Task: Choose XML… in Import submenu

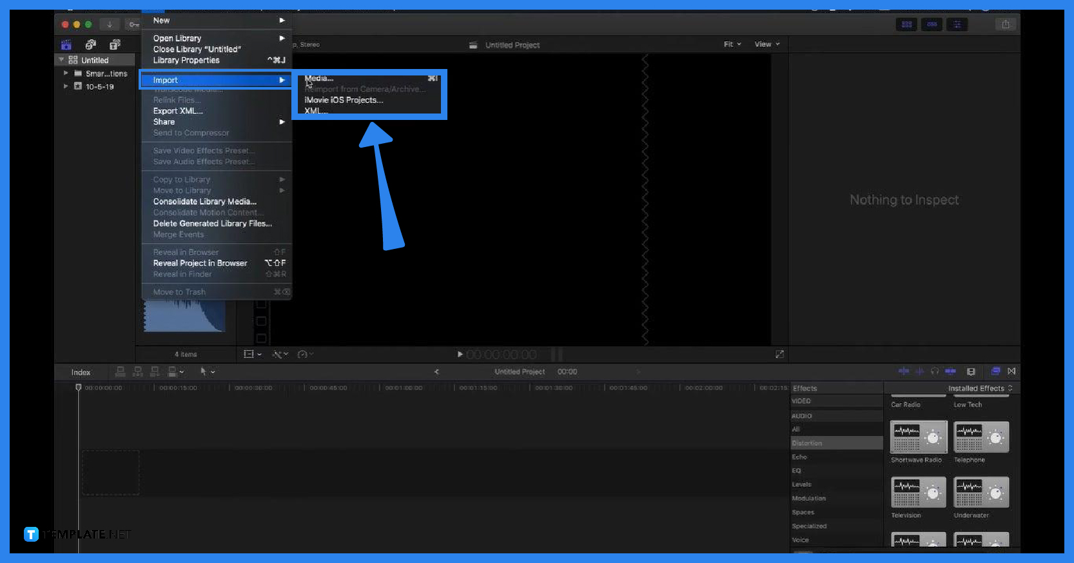Action: (370, 111)
